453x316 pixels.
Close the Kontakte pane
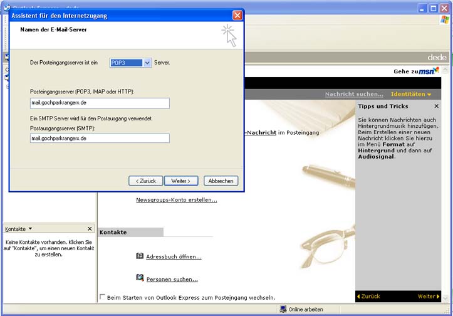coord(90,229)
